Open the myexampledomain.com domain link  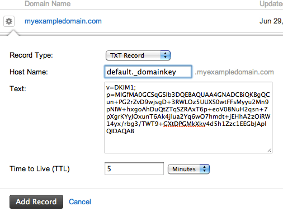63,21
